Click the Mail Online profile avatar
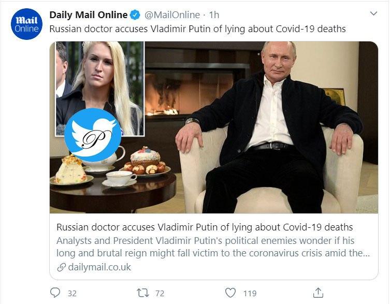Viewport: 390px width, 304px height. coord(27,23)
